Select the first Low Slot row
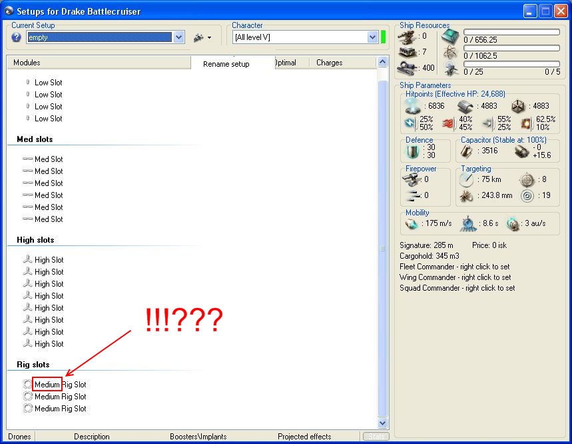 [x=44, y=83]
